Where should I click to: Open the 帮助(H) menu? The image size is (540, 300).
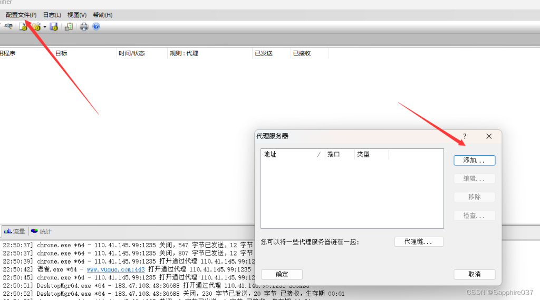tap(102, 15)
